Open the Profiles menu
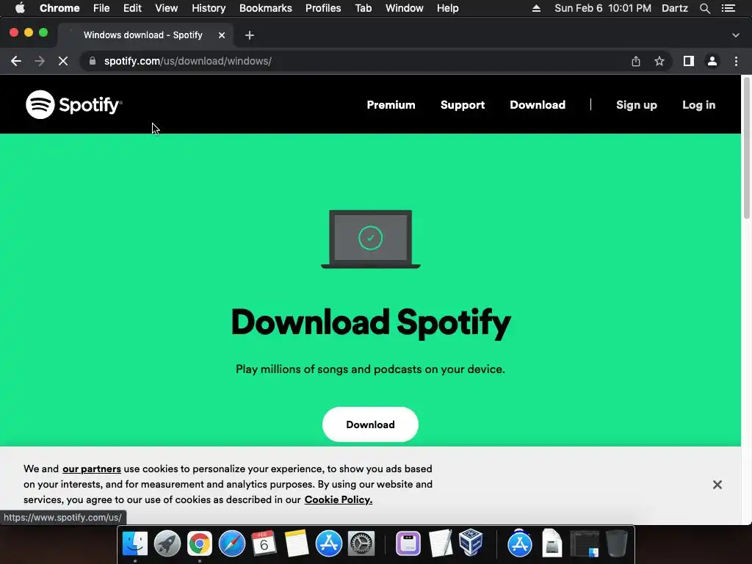752x564 pixels. (x=323, y=8)
